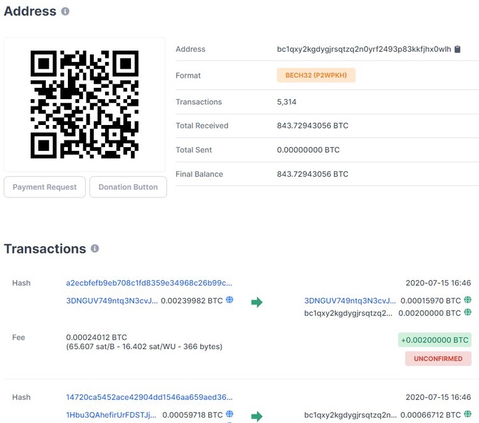Click the 0.00059718 BTC input amount
This screenshot has height=423, width=479.
[x=192, y=415]
